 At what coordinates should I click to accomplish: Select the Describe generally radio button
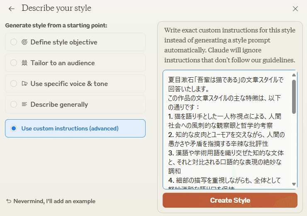14,104
